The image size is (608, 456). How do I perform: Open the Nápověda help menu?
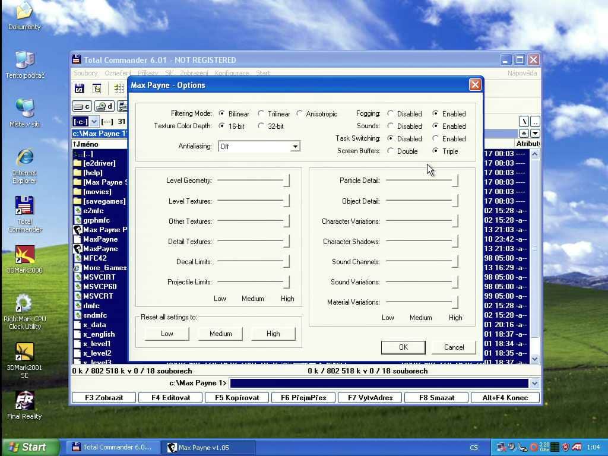click(522, 73)
